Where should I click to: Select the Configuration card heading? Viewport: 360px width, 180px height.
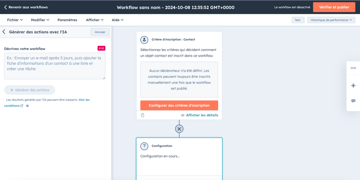[162, 146]
